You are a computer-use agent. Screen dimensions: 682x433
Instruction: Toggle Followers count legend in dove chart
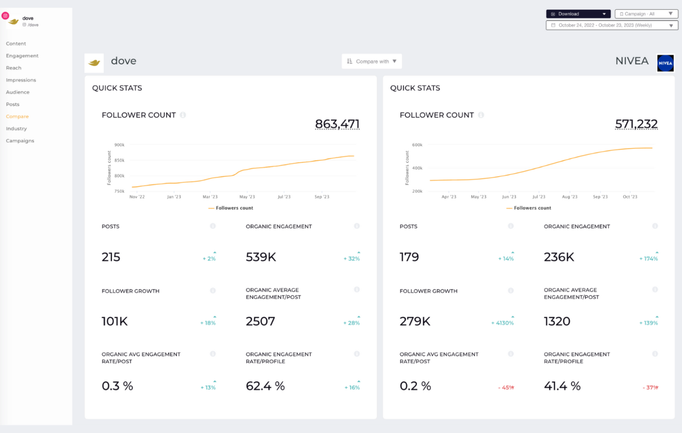tap(231, 208)
